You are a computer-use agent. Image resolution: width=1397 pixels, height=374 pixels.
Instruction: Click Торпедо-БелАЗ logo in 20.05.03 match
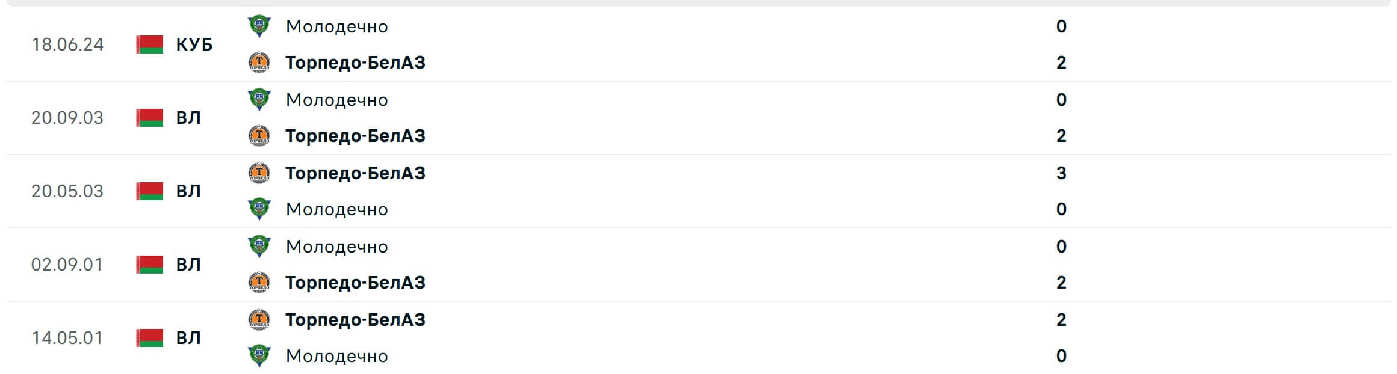coord(259,173)
